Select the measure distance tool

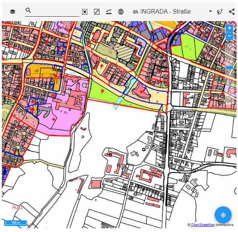pyautogui.click(x=109, y=12)
